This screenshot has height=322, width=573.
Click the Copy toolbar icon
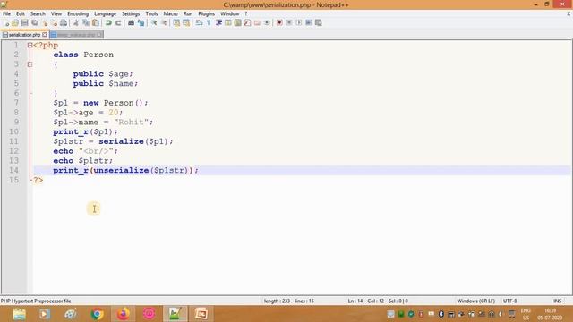coord(86,23)
